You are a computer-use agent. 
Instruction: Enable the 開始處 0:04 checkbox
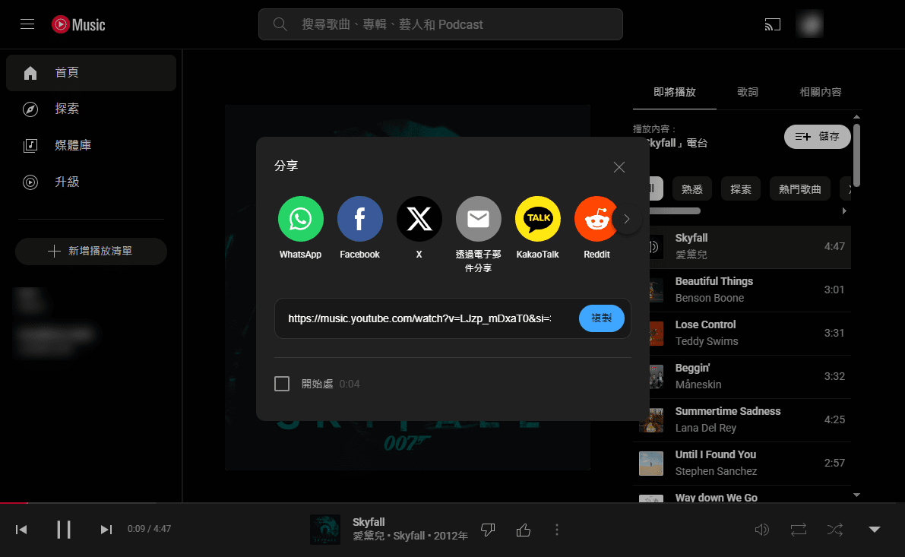click(x=282, y=384)
